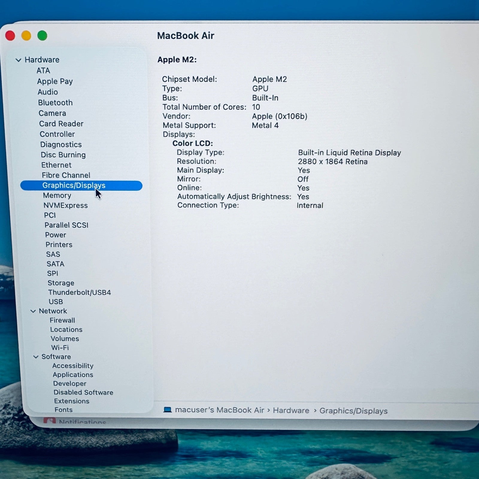Click the laptop icon in path bar
This screenshot has height=479, width=479.
[167, 410]
